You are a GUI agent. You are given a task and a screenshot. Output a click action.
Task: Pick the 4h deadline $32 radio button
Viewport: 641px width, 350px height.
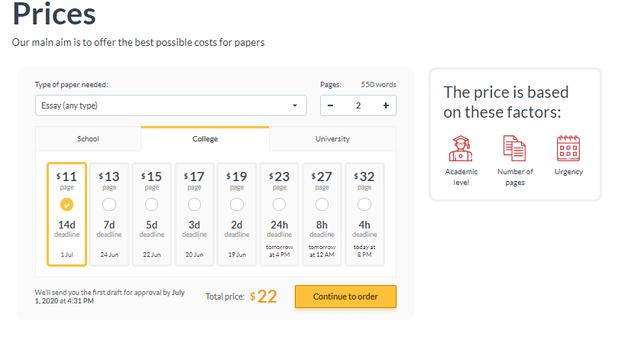[x=364, y=204]
